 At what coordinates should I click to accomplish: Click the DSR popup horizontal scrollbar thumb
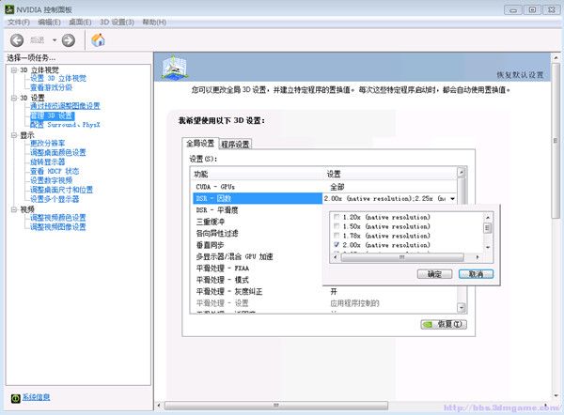pyautogui.click(x=401, y=257)
